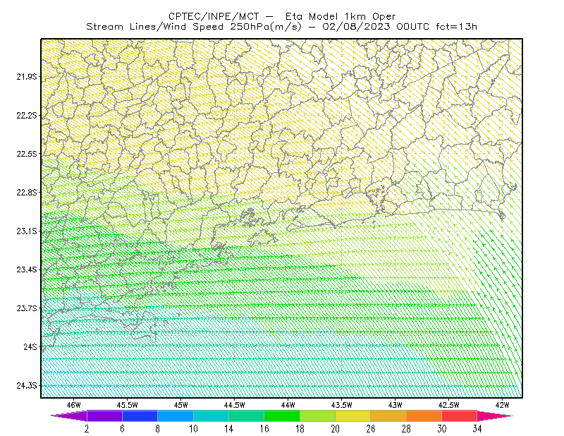Click the blue 6–8 colorbar segment
Viewport: 564px width, 436px height.
[140, 416]
